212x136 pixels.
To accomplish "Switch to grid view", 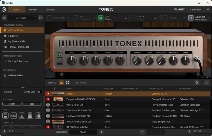I will click(x=68, y=83).
